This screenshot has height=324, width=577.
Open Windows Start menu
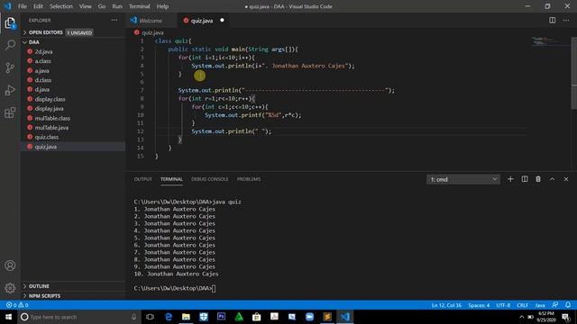(8, 317)
